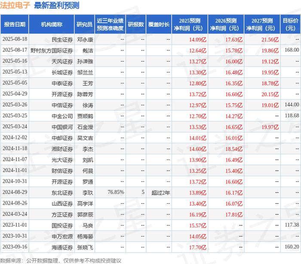Select the 覆盖时长 column header
The width and height of the screenshot is (301, 264).
pos(159,25)
